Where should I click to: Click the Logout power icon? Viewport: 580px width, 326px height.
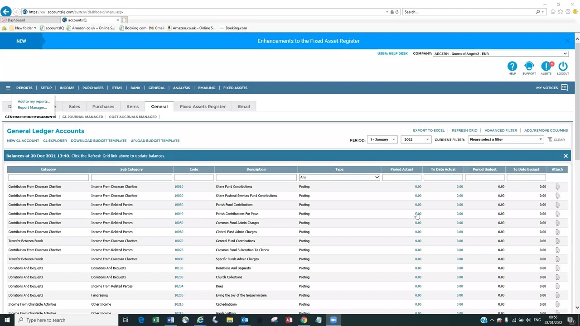[563, 67]
